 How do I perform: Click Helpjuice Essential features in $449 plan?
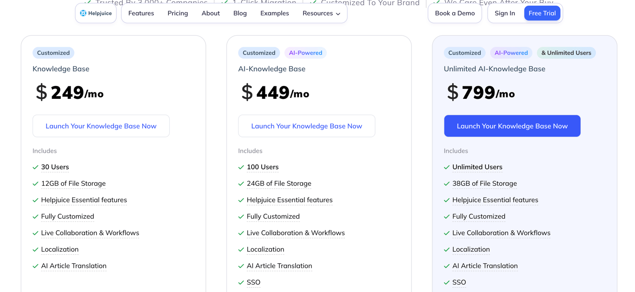[x=290, y=200]
